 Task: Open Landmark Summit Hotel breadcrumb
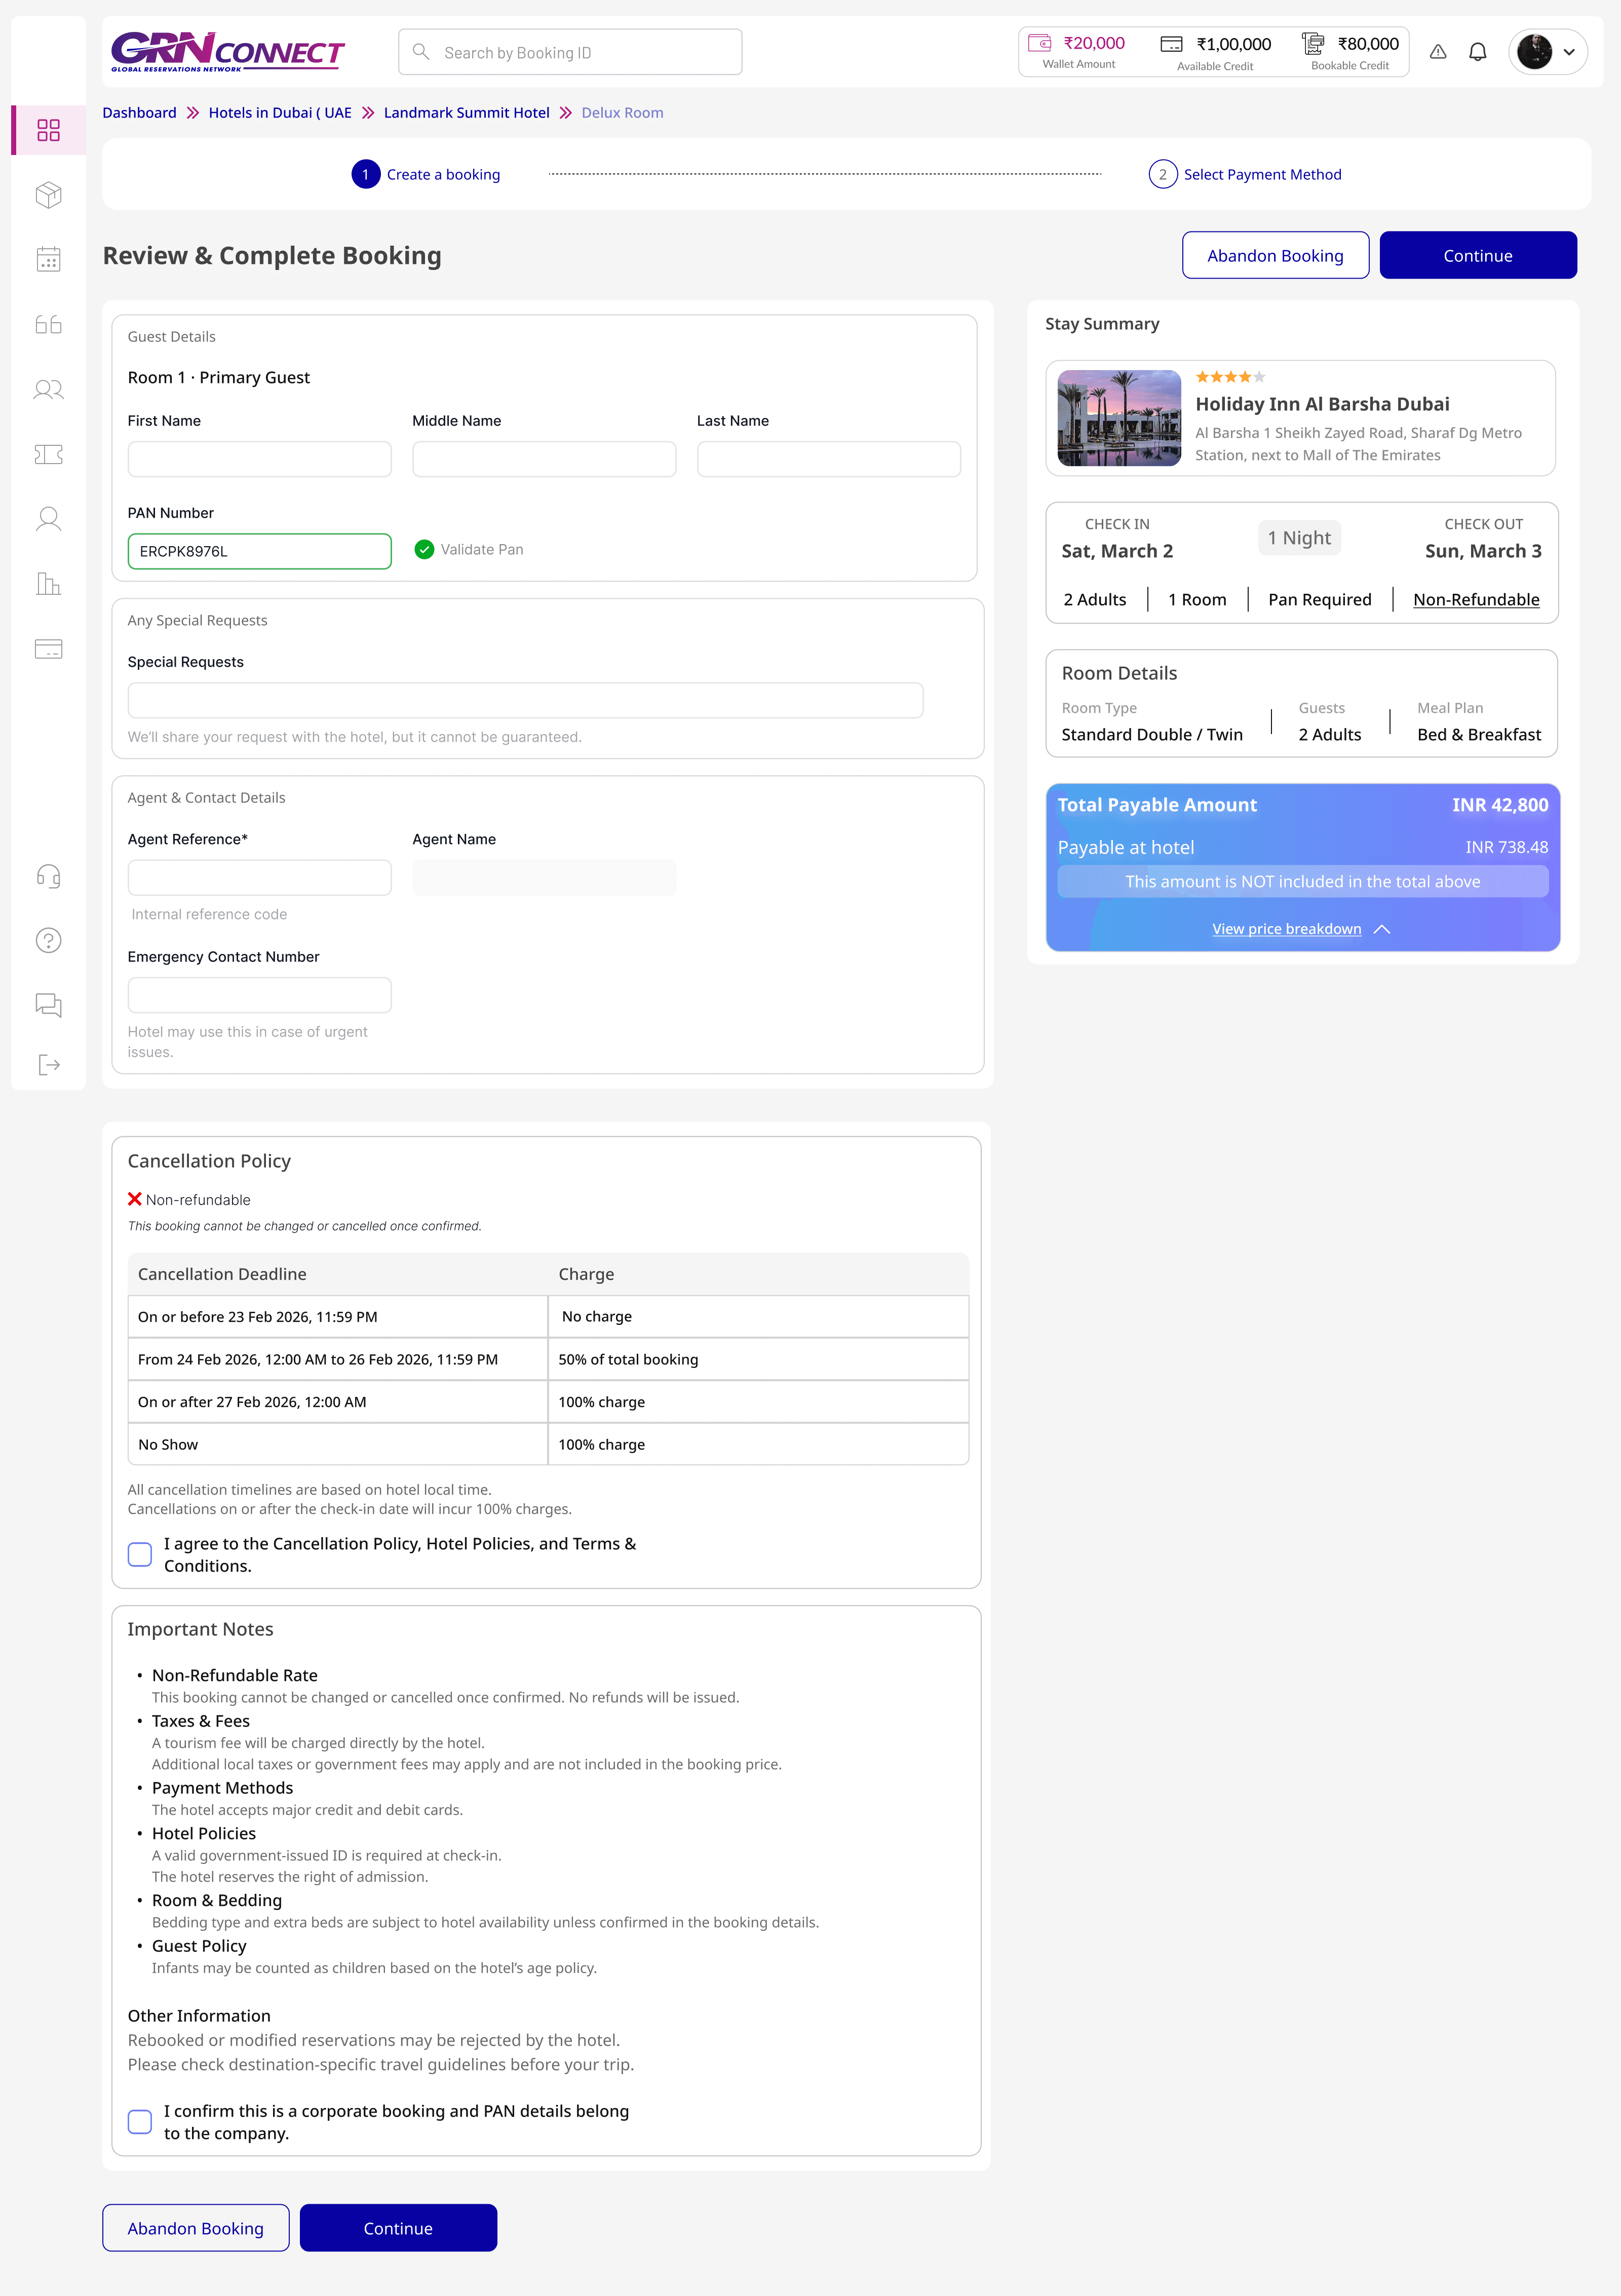[466, 113]
